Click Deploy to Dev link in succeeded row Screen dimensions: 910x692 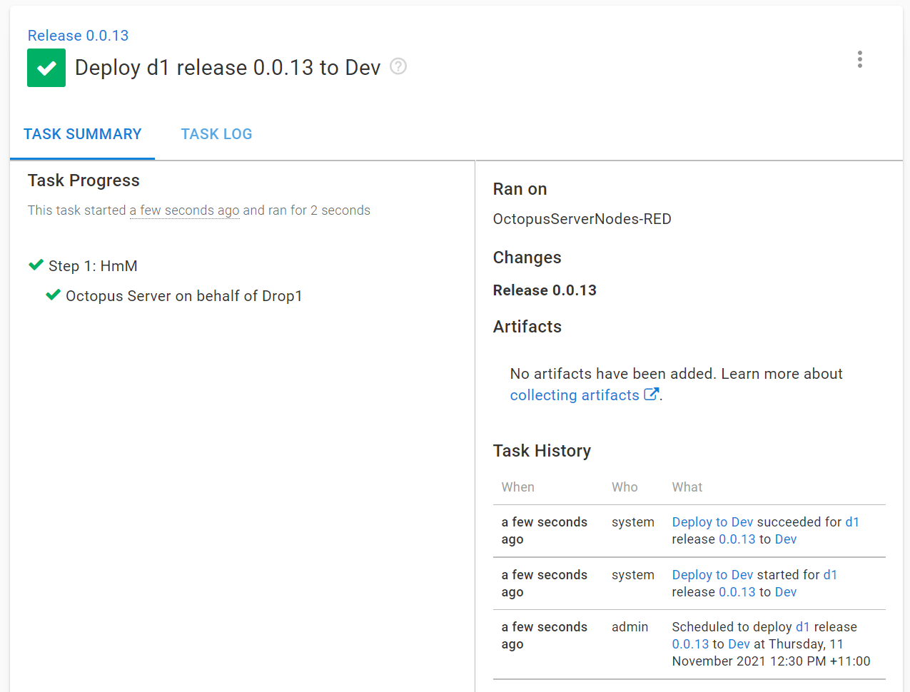pyautogui.click(x=712, y=522)
